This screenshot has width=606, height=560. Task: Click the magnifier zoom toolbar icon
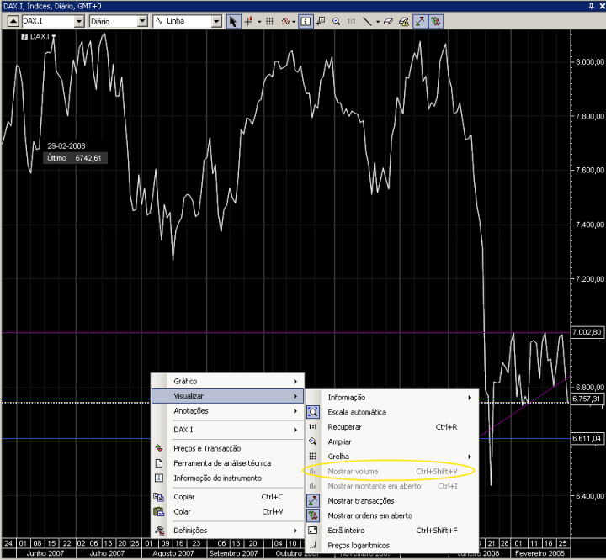(x=336, y=21)
